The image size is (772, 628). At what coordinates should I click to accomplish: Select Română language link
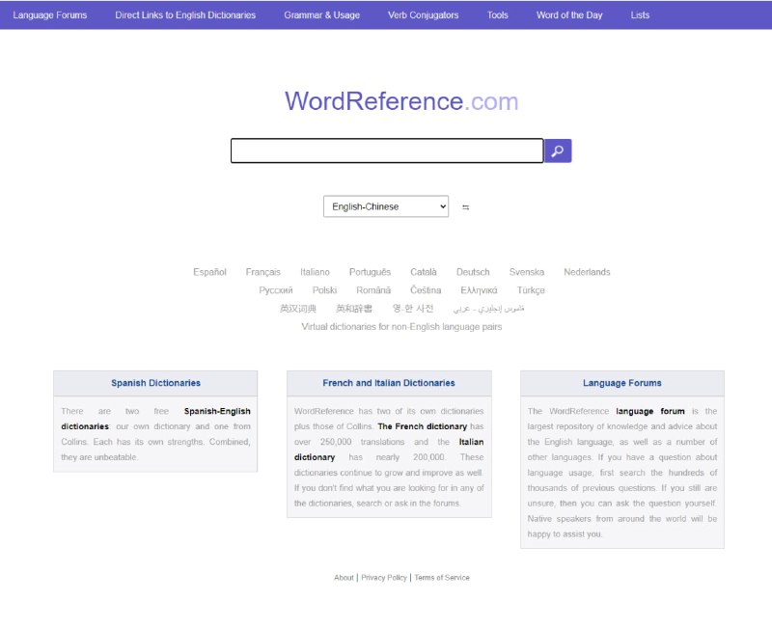[373, 290]
